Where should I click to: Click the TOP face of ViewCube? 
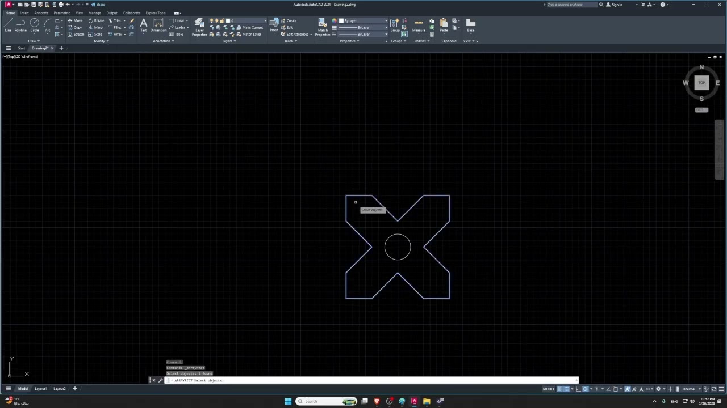pos(701,83)
